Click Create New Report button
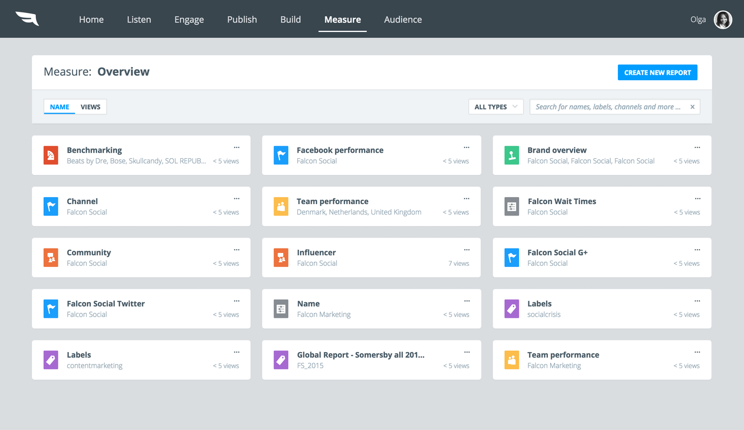Screen dimensions: 744x430 [657, 73]
